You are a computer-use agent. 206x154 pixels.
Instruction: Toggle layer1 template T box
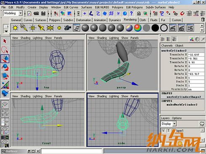(168, 131)
